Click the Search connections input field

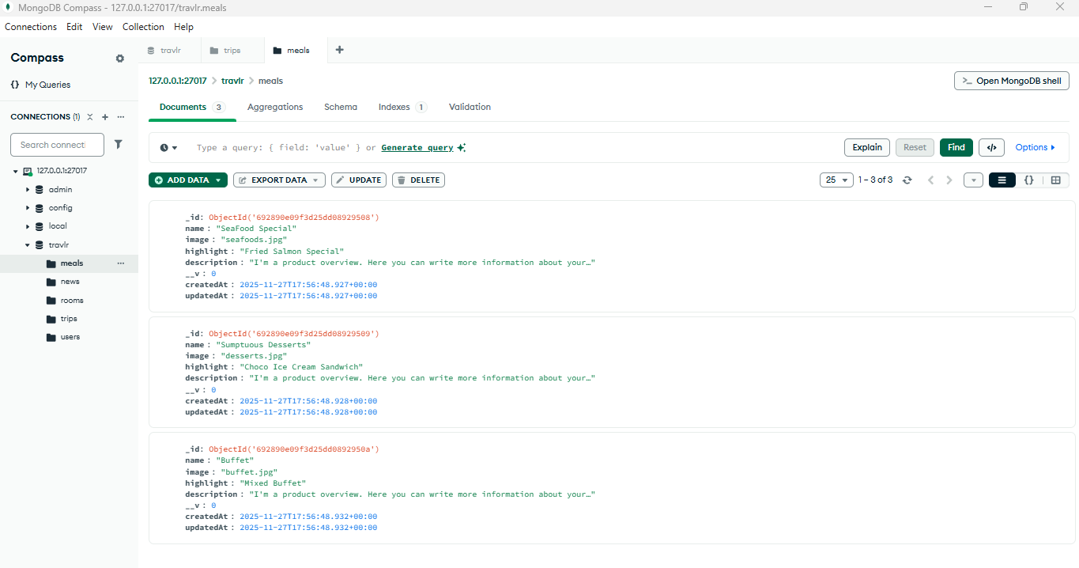coord(58,145)
